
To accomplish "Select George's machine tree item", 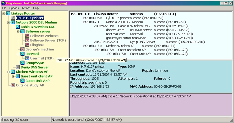I will 40,49.
